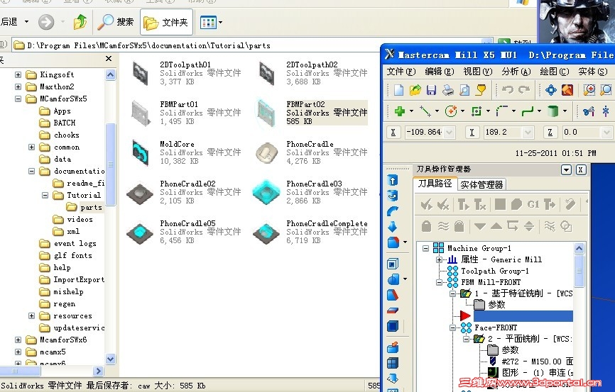Close the Explorer folders pane
Image resolution: width=615 pixels, height=392 pixels.
[x=109, y=58]
